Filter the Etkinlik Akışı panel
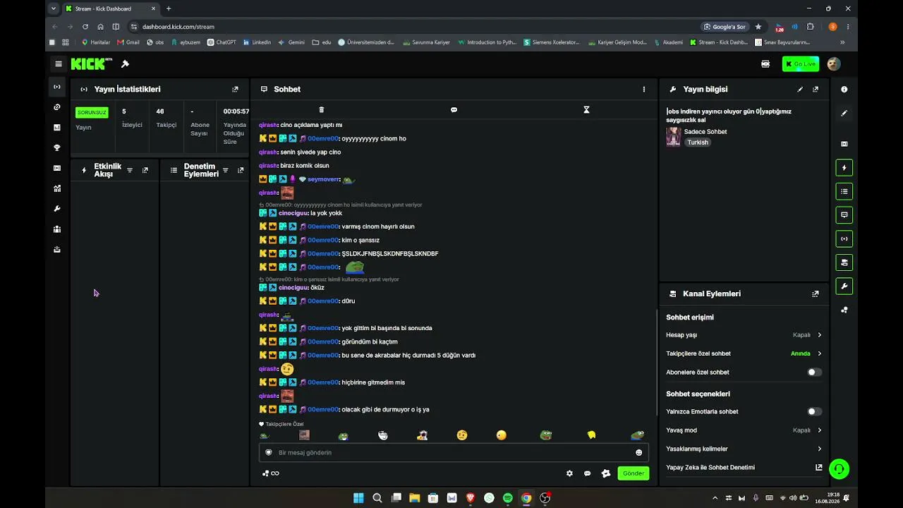 (130, 170)
